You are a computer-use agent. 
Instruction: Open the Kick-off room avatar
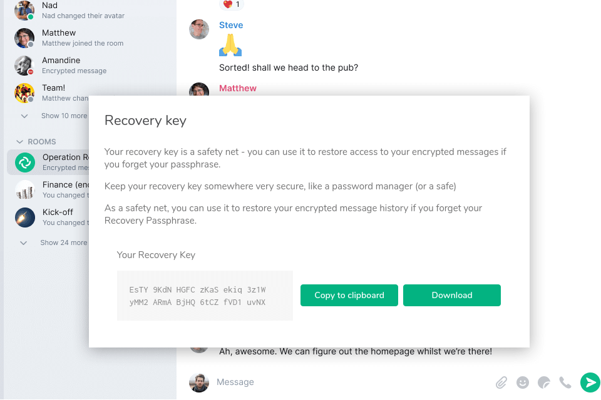[x=24, y=217]
